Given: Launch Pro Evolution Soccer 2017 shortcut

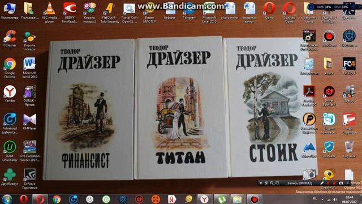Looking at the screenshot, I should point(29,151).
